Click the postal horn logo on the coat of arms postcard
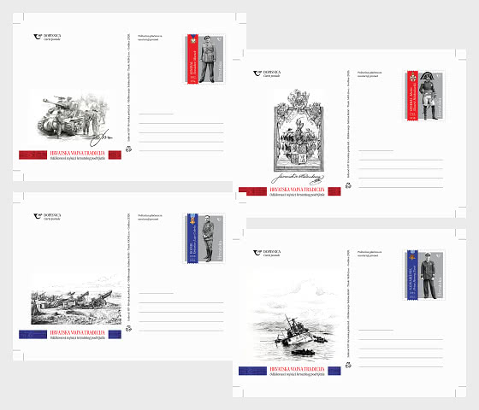The height and width of the screenshot is (410, 479). click(257, 73)
